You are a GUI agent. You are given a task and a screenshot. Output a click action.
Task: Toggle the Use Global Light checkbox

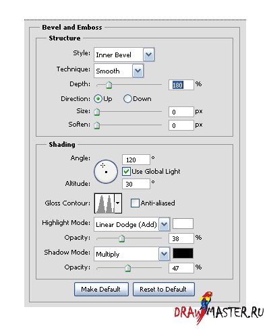pos(126,172)
